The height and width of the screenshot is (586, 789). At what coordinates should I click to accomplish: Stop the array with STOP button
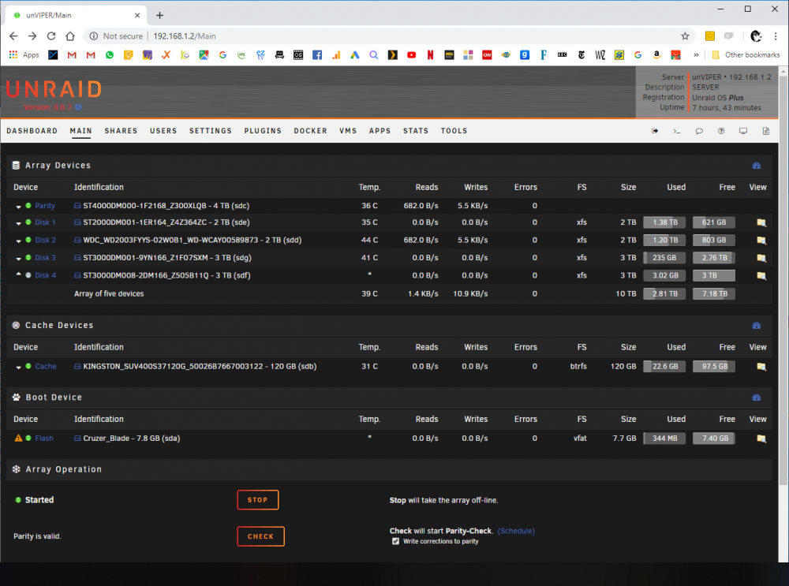(258, 500)
